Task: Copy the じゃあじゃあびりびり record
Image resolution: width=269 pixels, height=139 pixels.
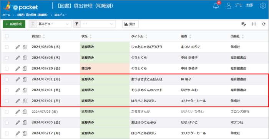Action: [x=25, y=47]
